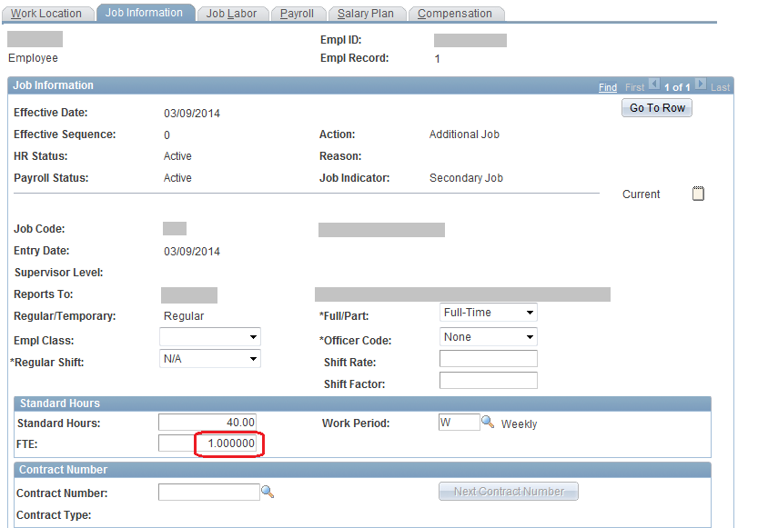Click the Contract Number section header
This screenshot has width=758, height=528.
[362, 470]
